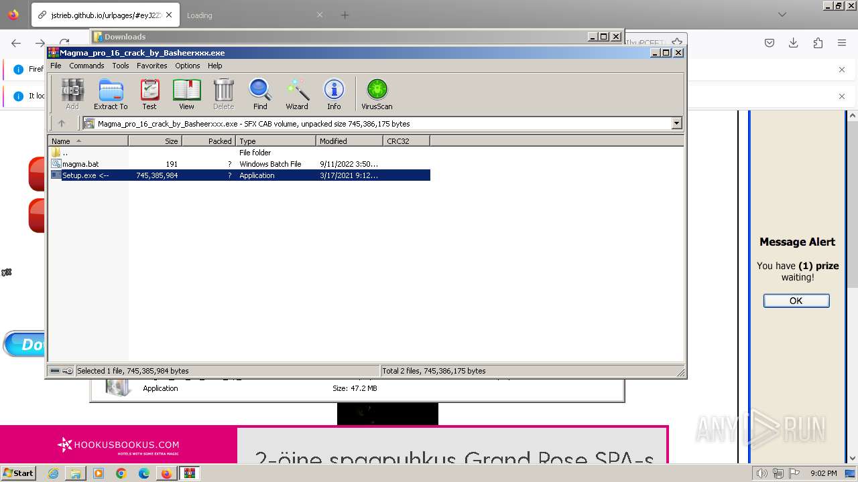Click the Extract To toolbar icon
Screen dimensions: 858x482
point(111,94)
